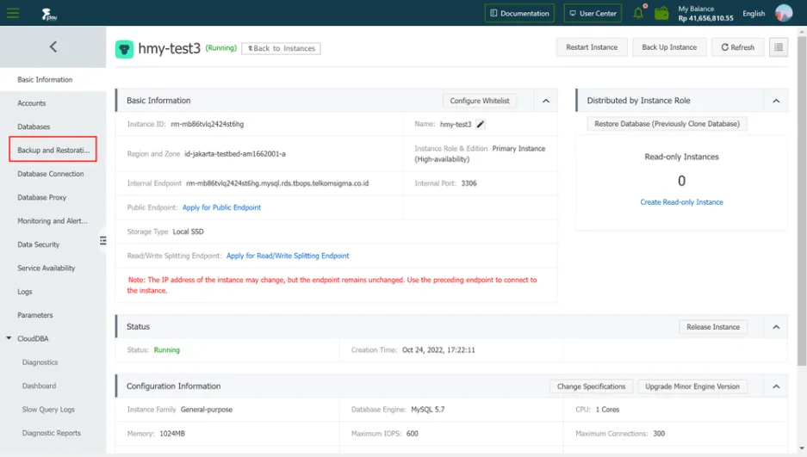Image resolution: width=807 pixels, height=457 pixels.
Task: Apply for Read/Write Splitting Endpoint
Action: coord(288,256)
